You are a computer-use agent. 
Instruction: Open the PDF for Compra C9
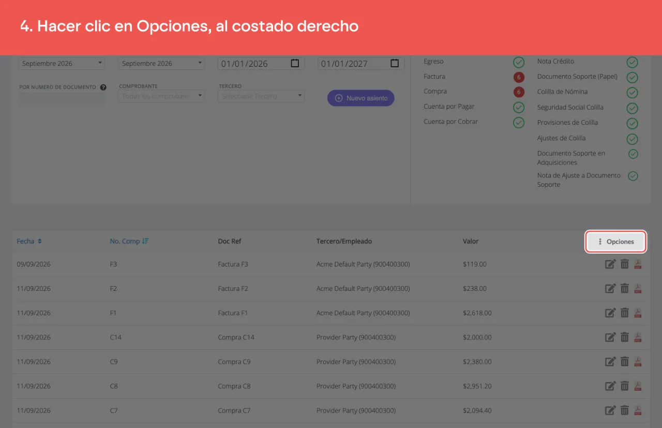pos(638,362)
